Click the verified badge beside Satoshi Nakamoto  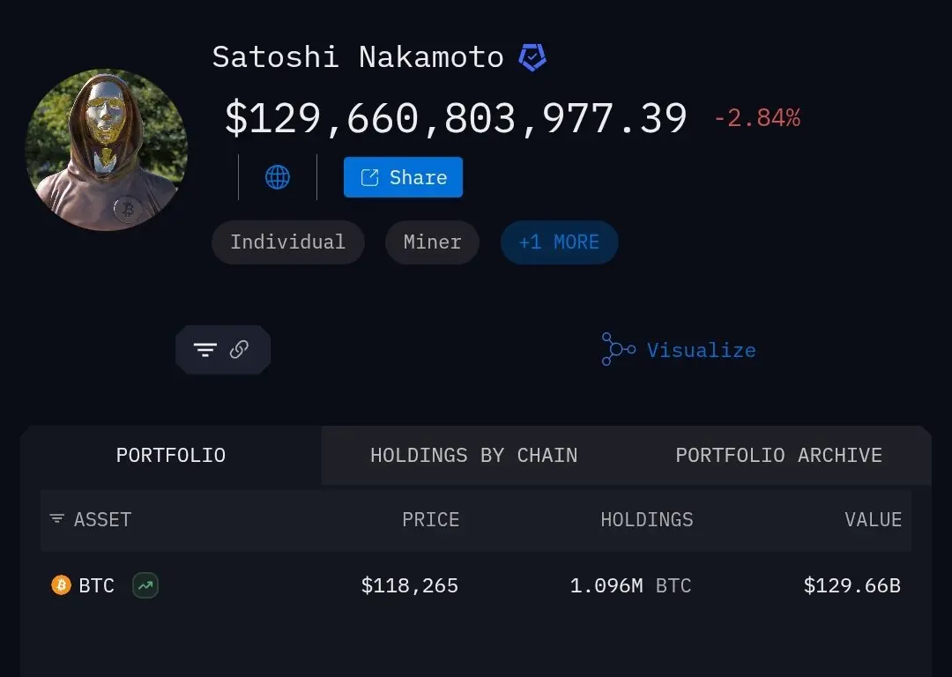tap(532, 57)
